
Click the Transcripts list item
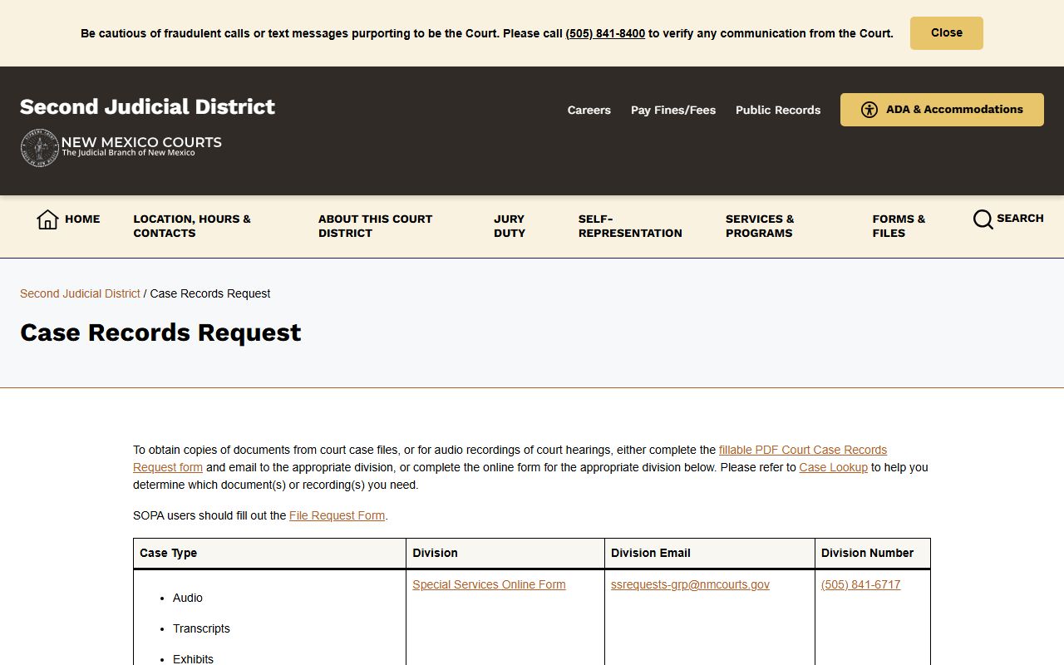201,628
